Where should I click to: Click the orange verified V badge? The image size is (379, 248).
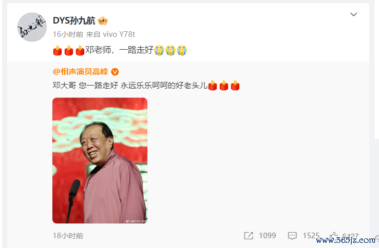[115, 72]
